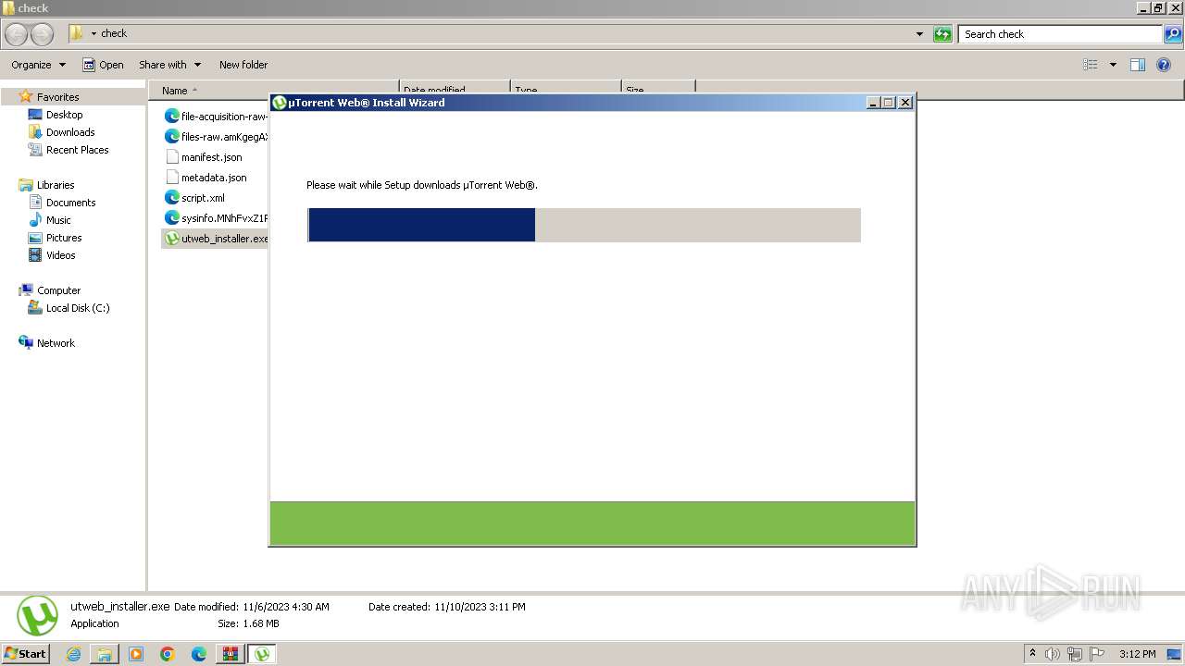Expand the view options dropdown arrow

pyautogui.click(x=1113, y=65)
